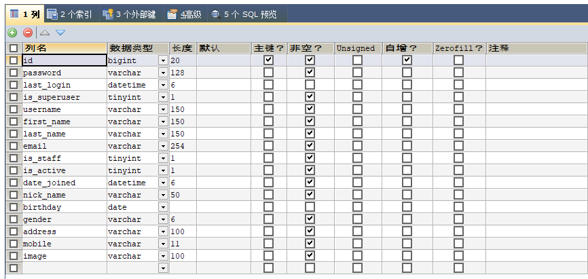Check Unsigned for the is_active row

coord(357,170)
